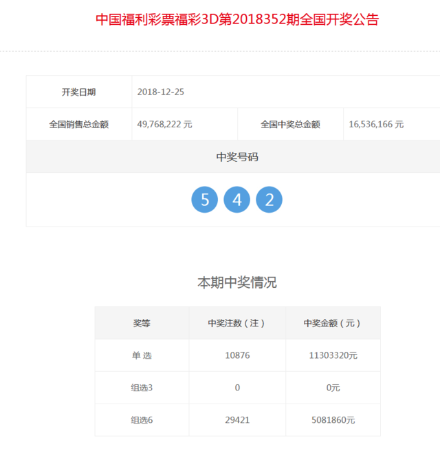
Task: Click the blue winning number ball 2
Action: pos(269,200)
